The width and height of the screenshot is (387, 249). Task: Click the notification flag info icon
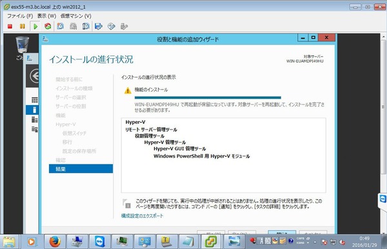click(126, 203)
